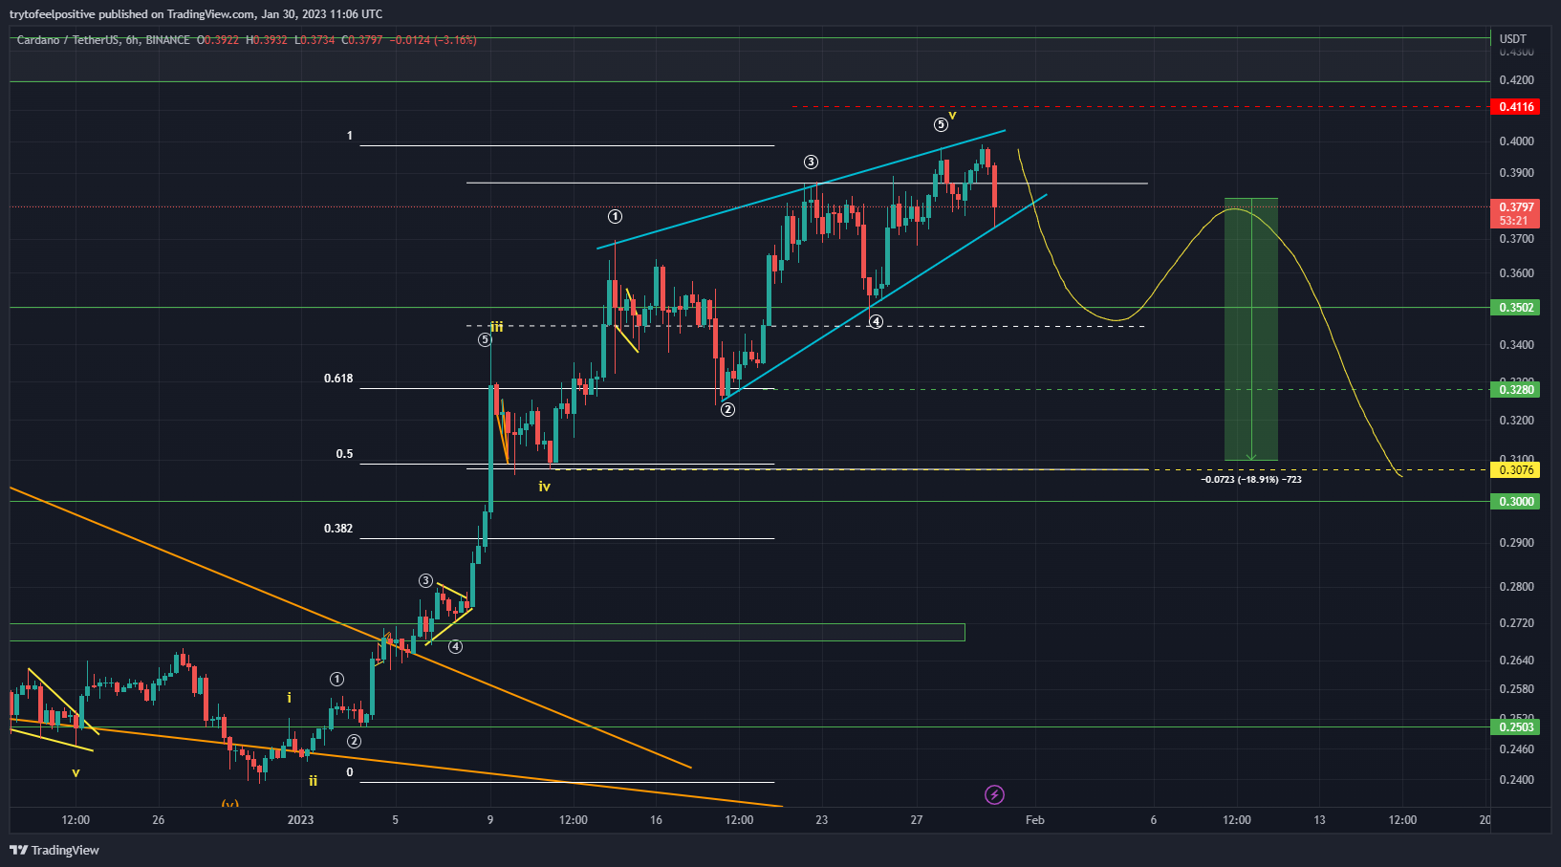This screenshot has height=867, width=1561.
Task: Click the Fibonacci 0.5 level label
Action: pos(344,454)
